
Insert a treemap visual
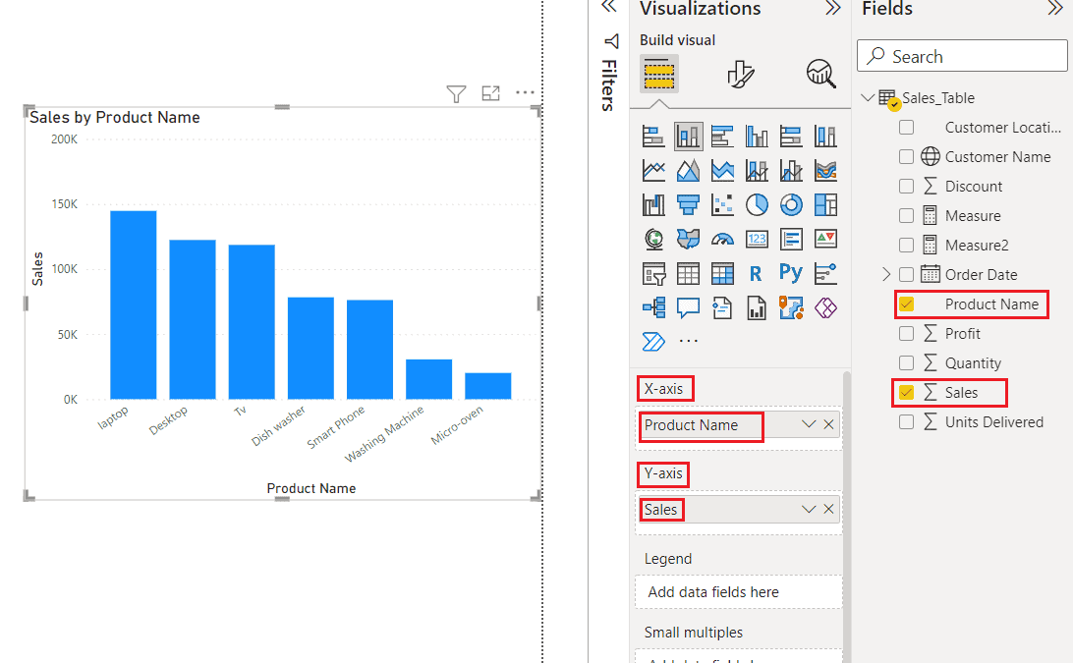coord(825,204)
